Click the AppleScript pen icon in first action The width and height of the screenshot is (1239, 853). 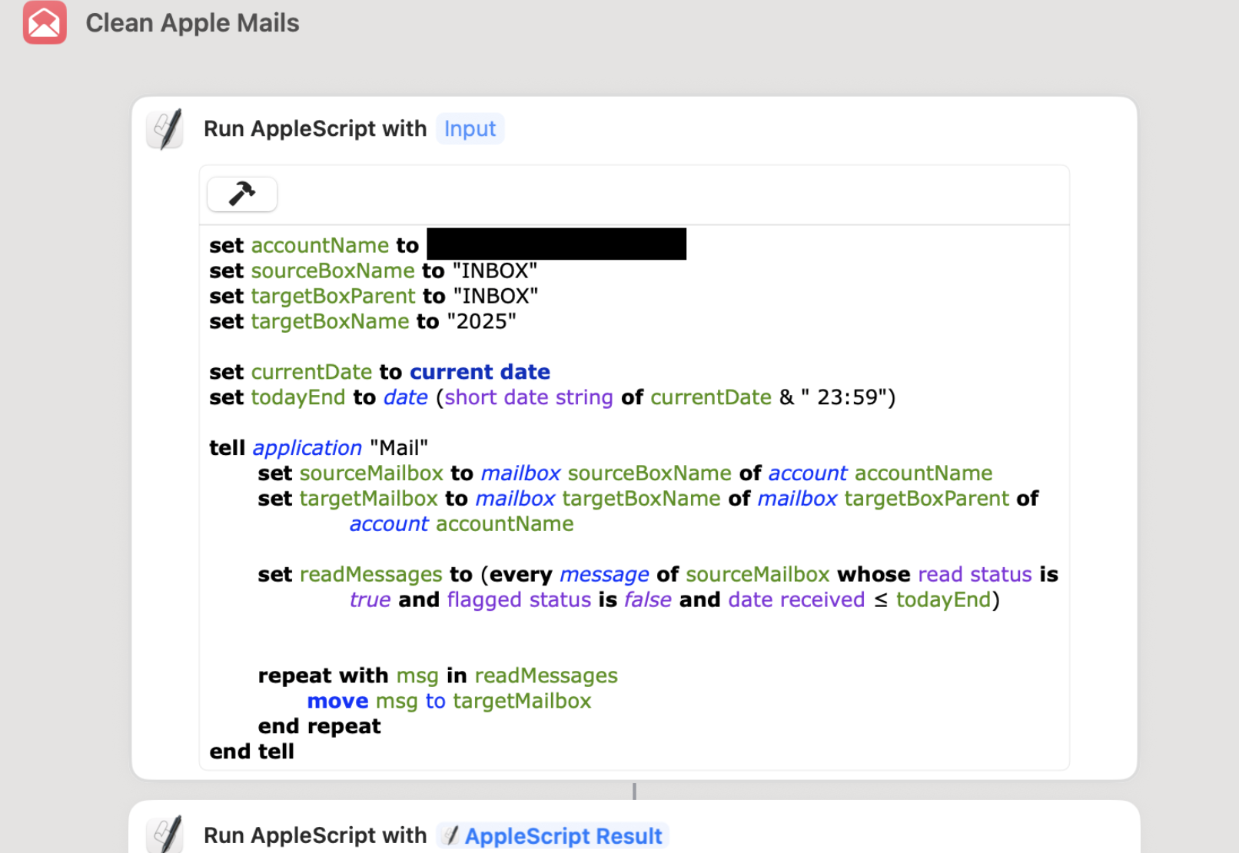coord(165,129)
